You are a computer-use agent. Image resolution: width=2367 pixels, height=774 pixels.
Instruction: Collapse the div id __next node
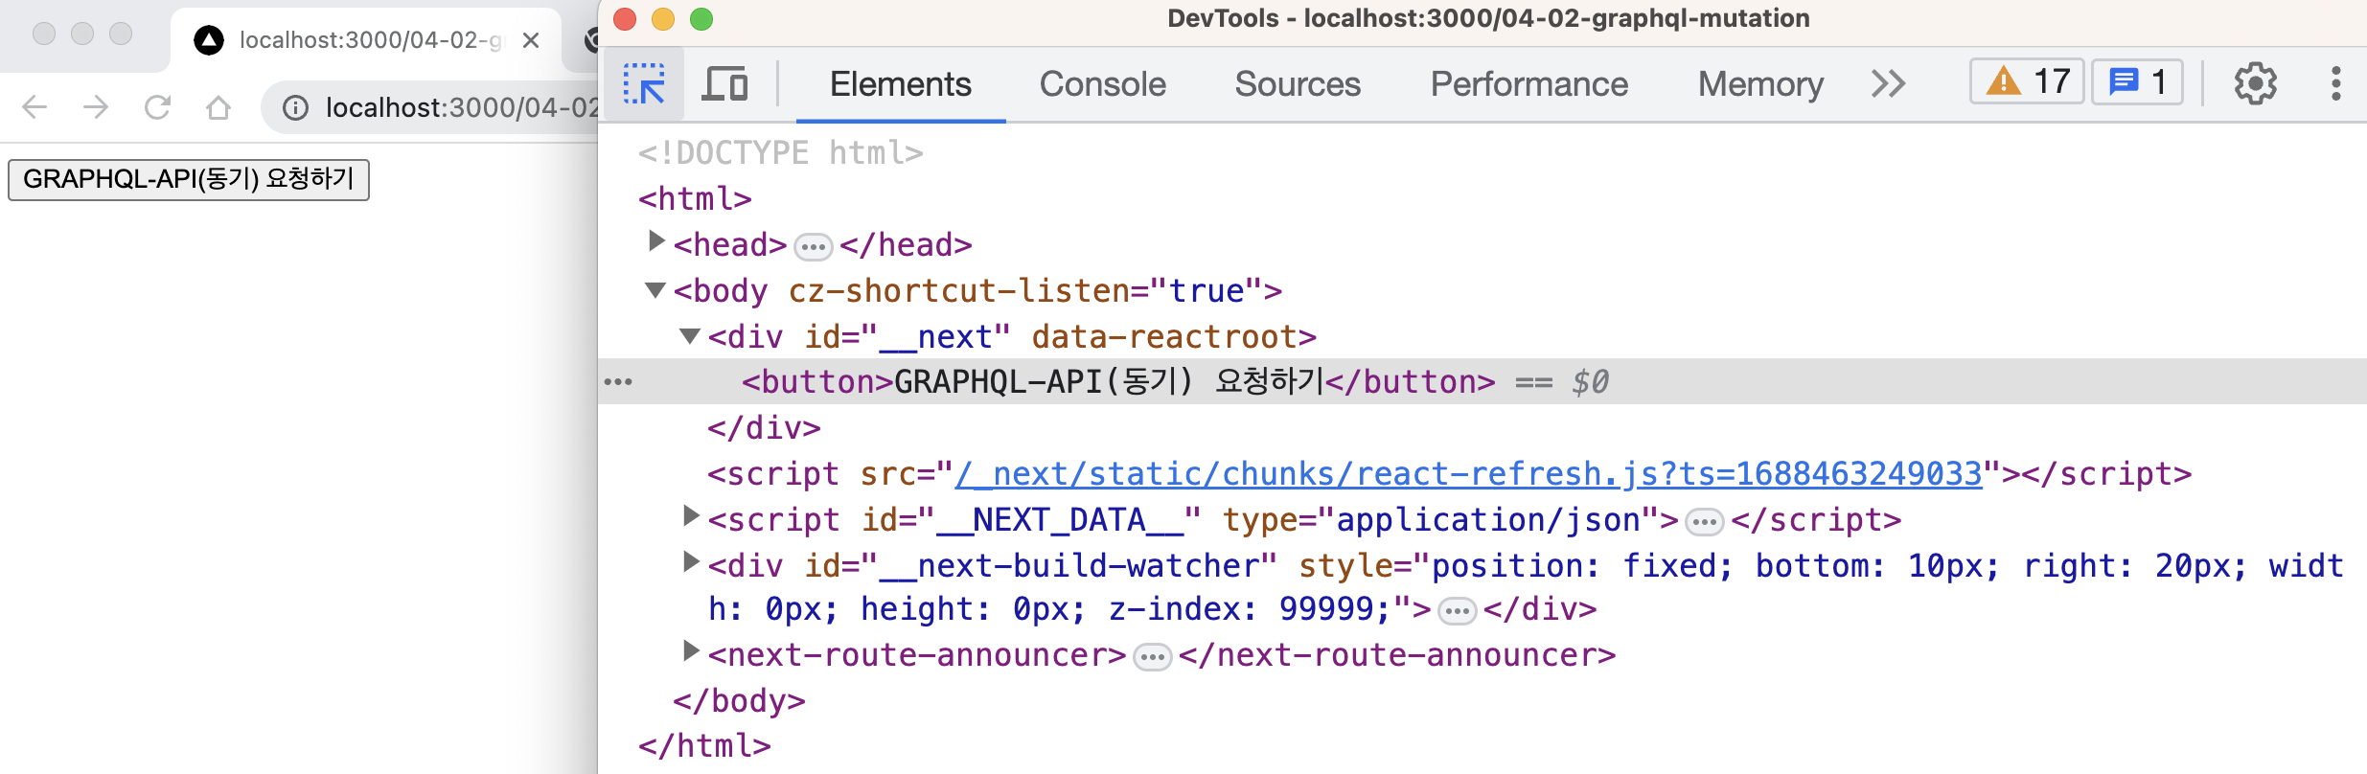pyautogui.click(x=690, y=335)
